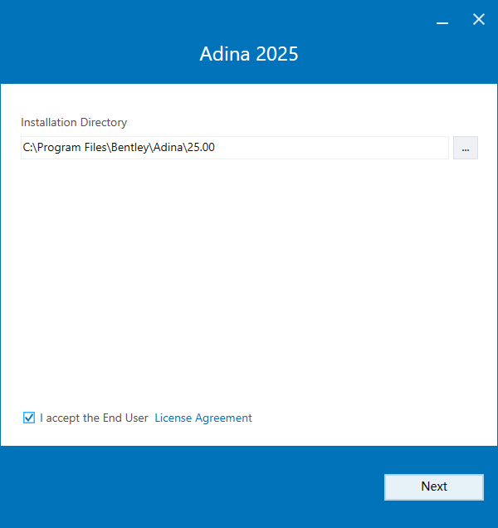
Task: Select the 'I accept the End User' text
Action: pos(94,418)
